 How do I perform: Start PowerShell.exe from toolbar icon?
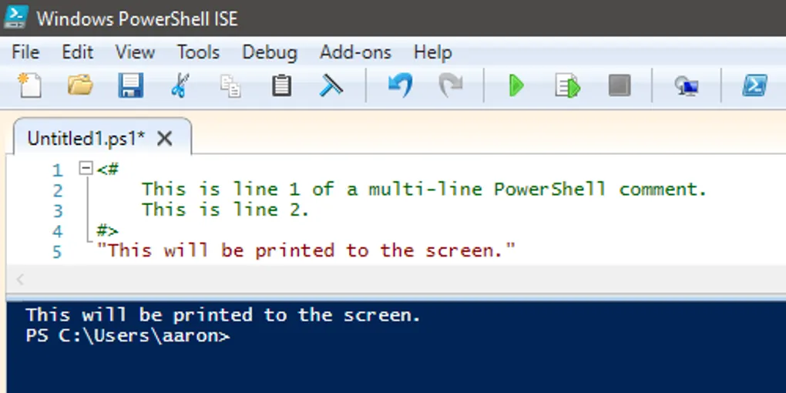click(754, 85)
